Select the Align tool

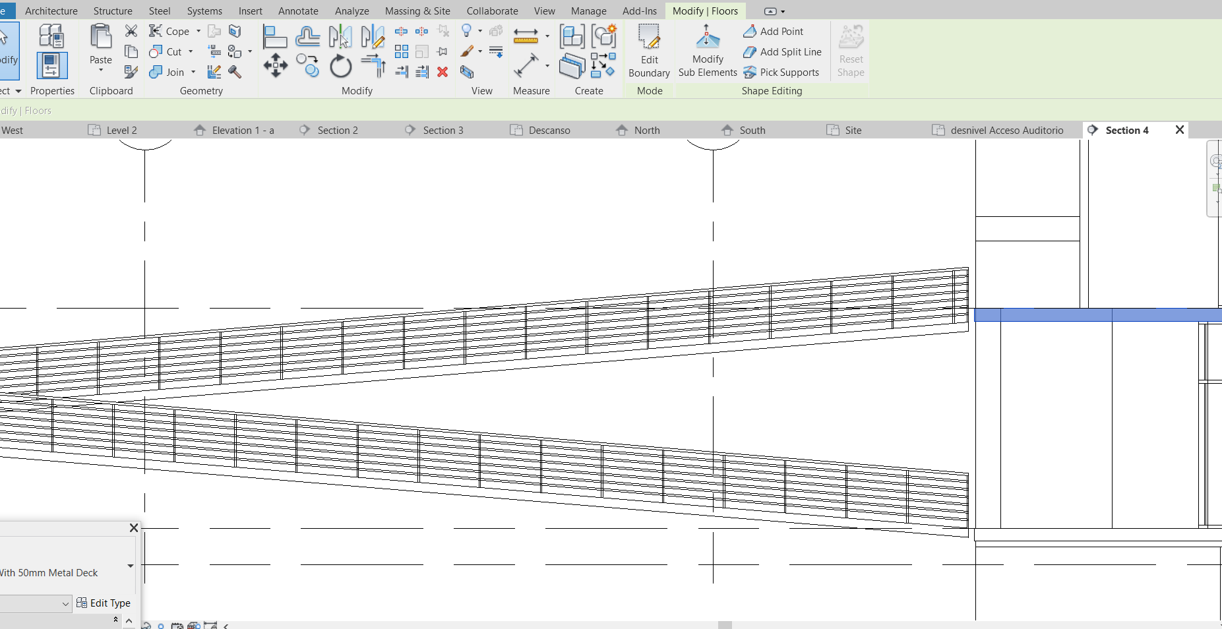pyautogui.click(x=275, y=36)
